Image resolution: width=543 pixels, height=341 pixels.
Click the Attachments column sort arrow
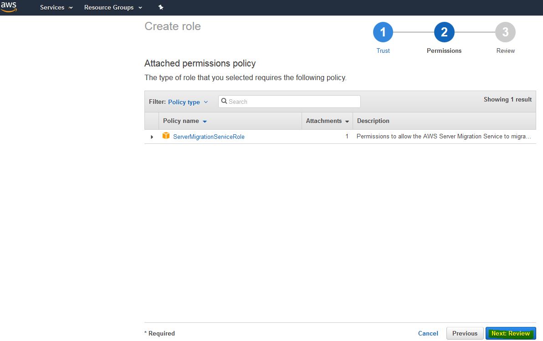click(x=347, y=122)
